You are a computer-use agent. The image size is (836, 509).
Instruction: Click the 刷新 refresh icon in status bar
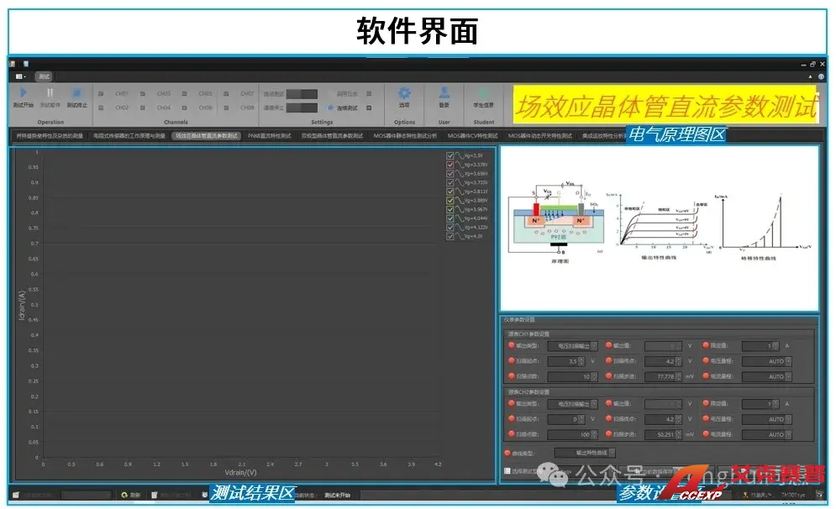point(124,495)
